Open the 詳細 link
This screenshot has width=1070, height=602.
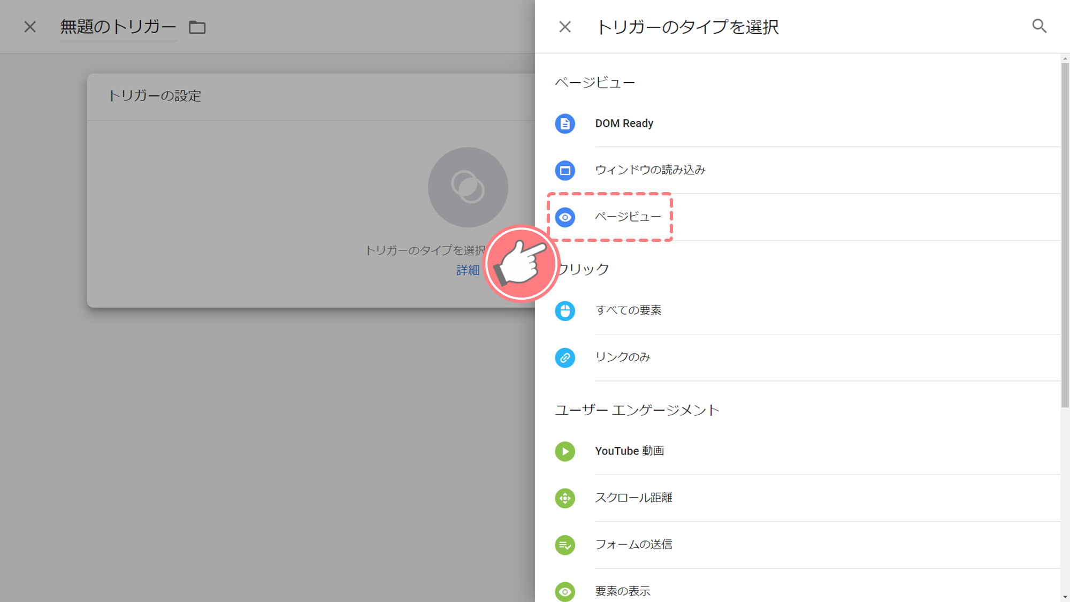click(468, 271)
